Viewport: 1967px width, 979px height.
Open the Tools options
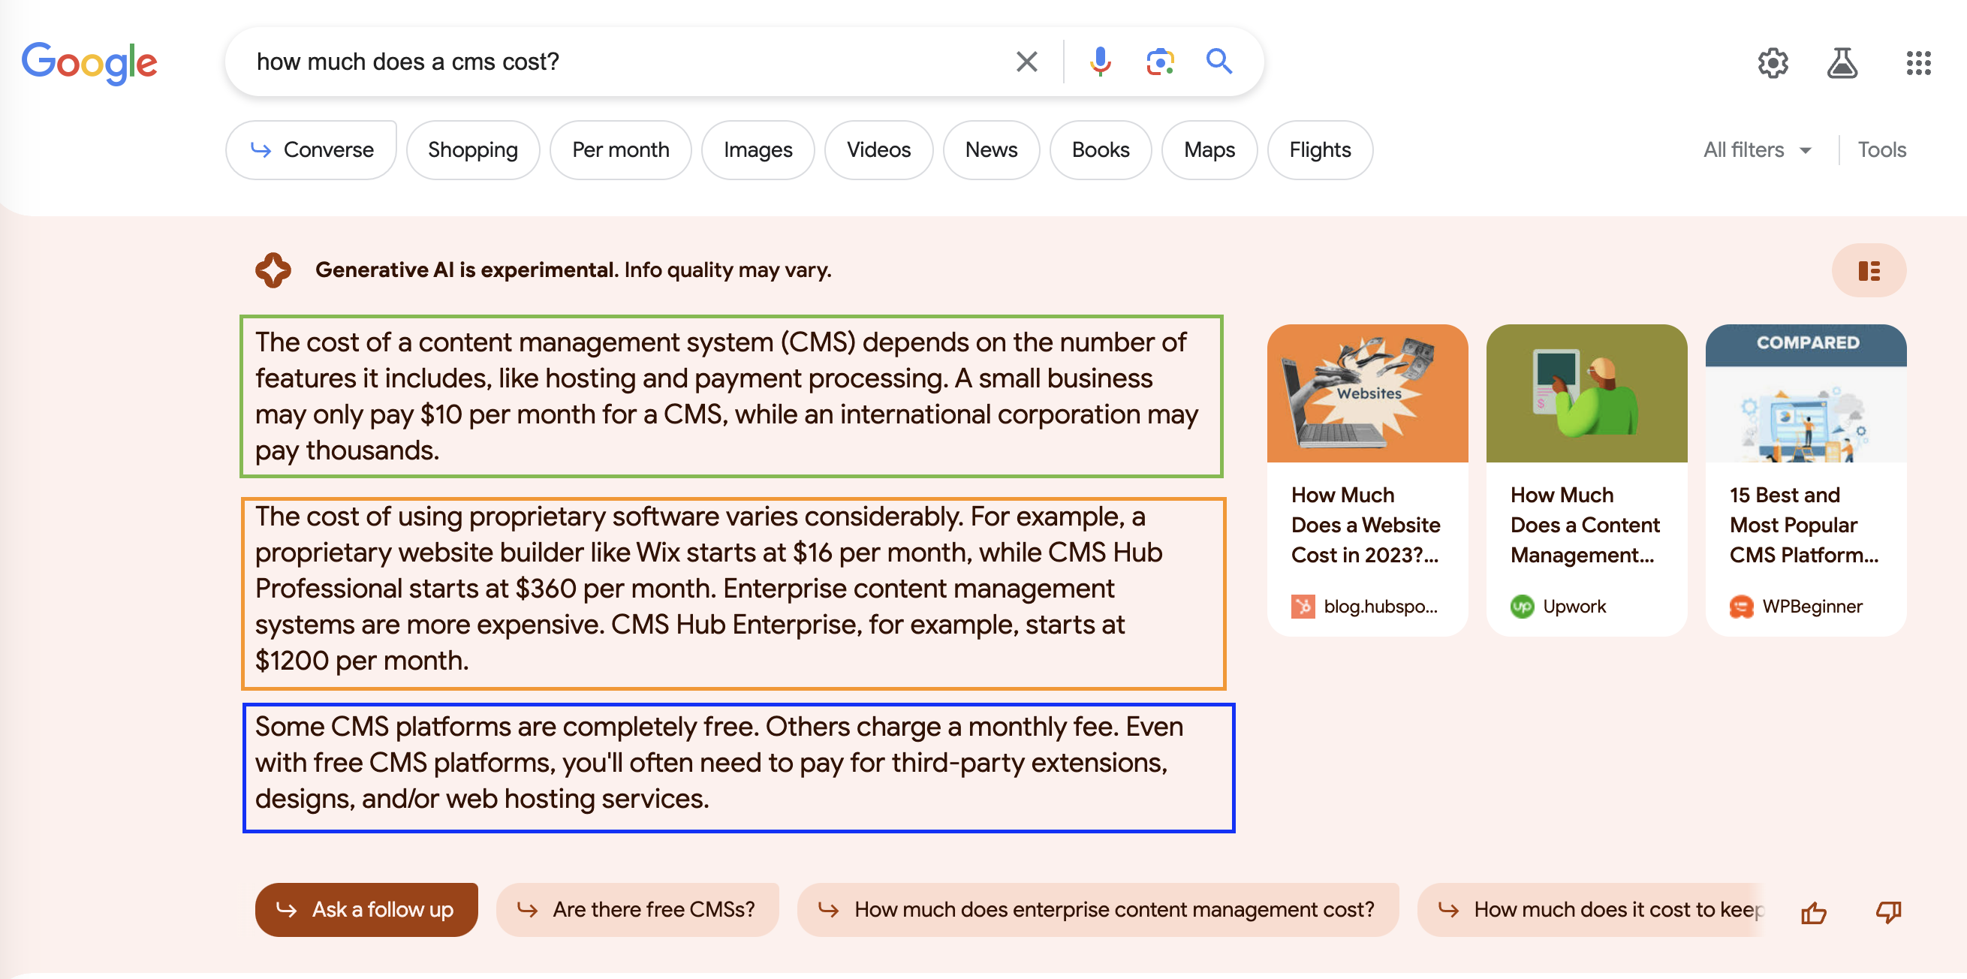click(x=1881, y=150)
